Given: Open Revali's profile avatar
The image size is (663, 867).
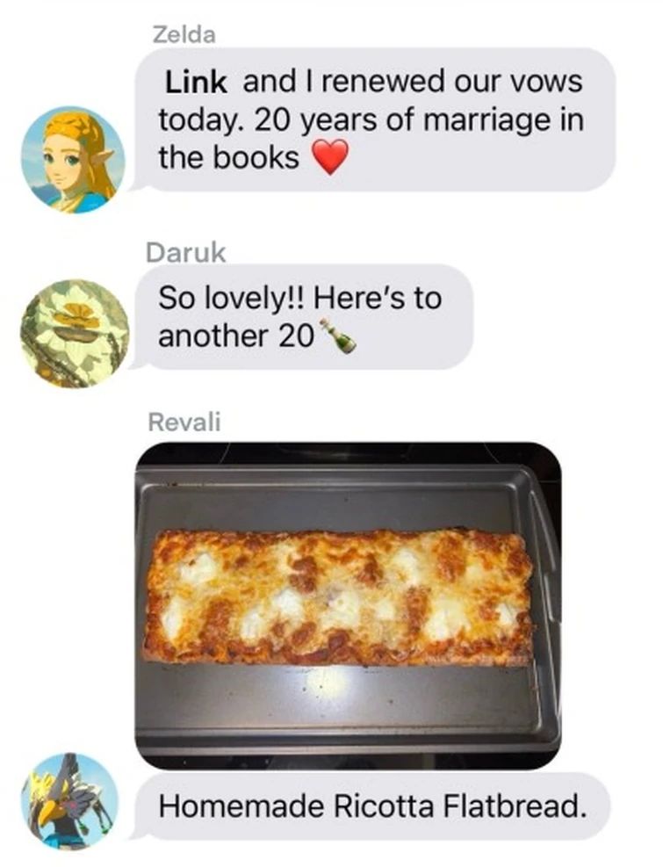Looking at the screenshot, I should (x=70, y=801).
